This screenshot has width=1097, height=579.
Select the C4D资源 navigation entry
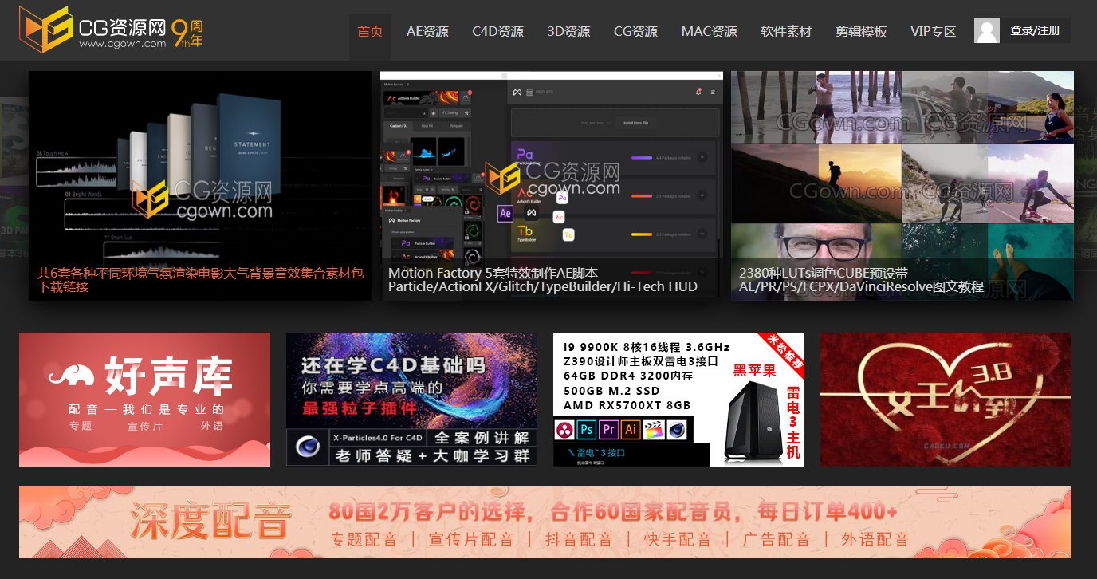point(498,31)
